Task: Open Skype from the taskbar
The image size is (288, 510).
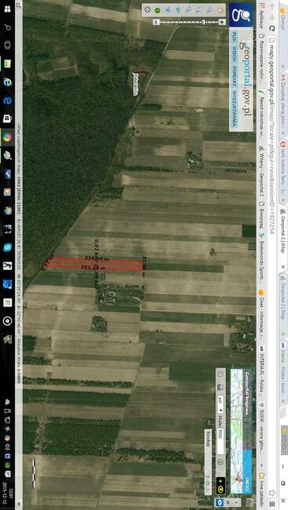Action: coord(7,247)
